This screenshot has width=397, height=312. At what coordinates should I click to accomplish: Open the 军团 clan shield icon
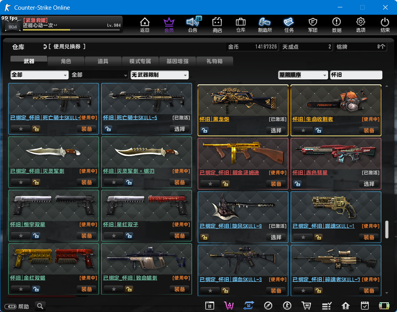tap(313, 24)
